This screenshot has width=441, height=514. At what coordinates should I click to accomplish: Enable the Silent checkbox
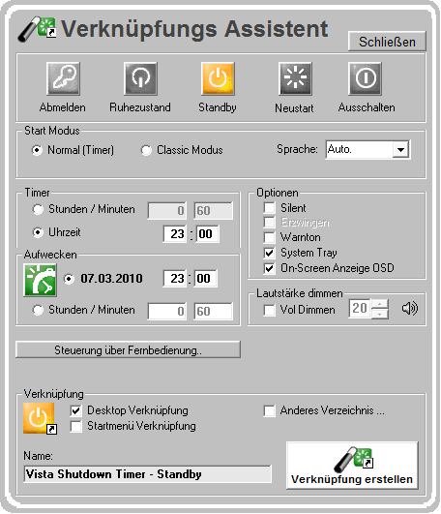(x=269, y=208)
